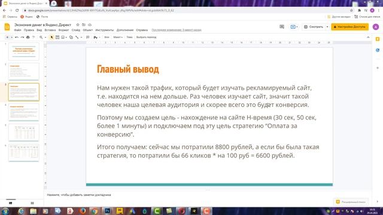383x215 pixels.
Task: Click the slide title "Главный вывод"
Action: pyautogui.click(x=128, y=69)
